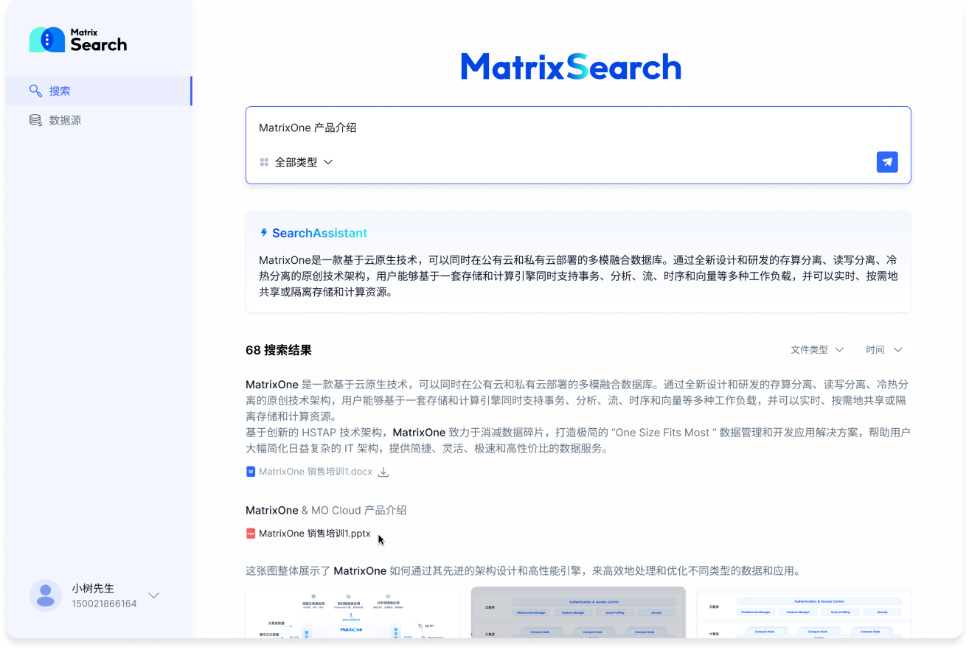Click the 这张图整体展示了 MatrixOne result text
This screenshot has height=650, width=969.
coord(523,570)
